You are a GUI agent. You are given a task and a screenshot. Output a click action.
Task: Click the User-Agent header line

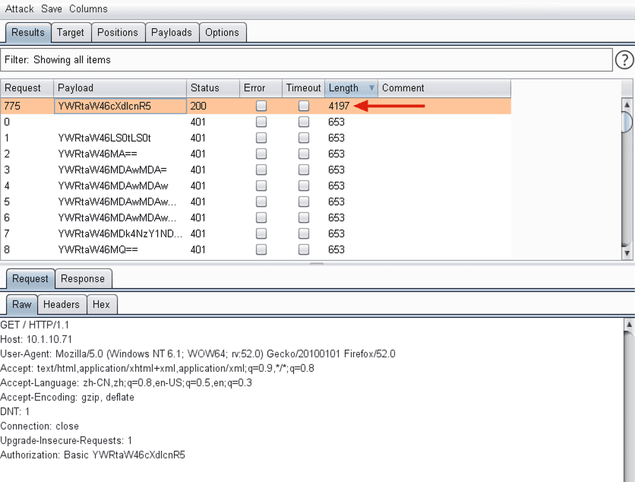tap(197, 354)
